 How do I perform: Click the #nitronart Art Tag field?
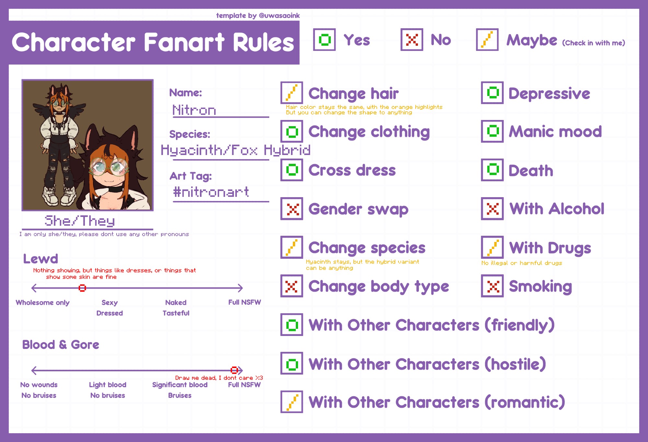tap(211, 192)
